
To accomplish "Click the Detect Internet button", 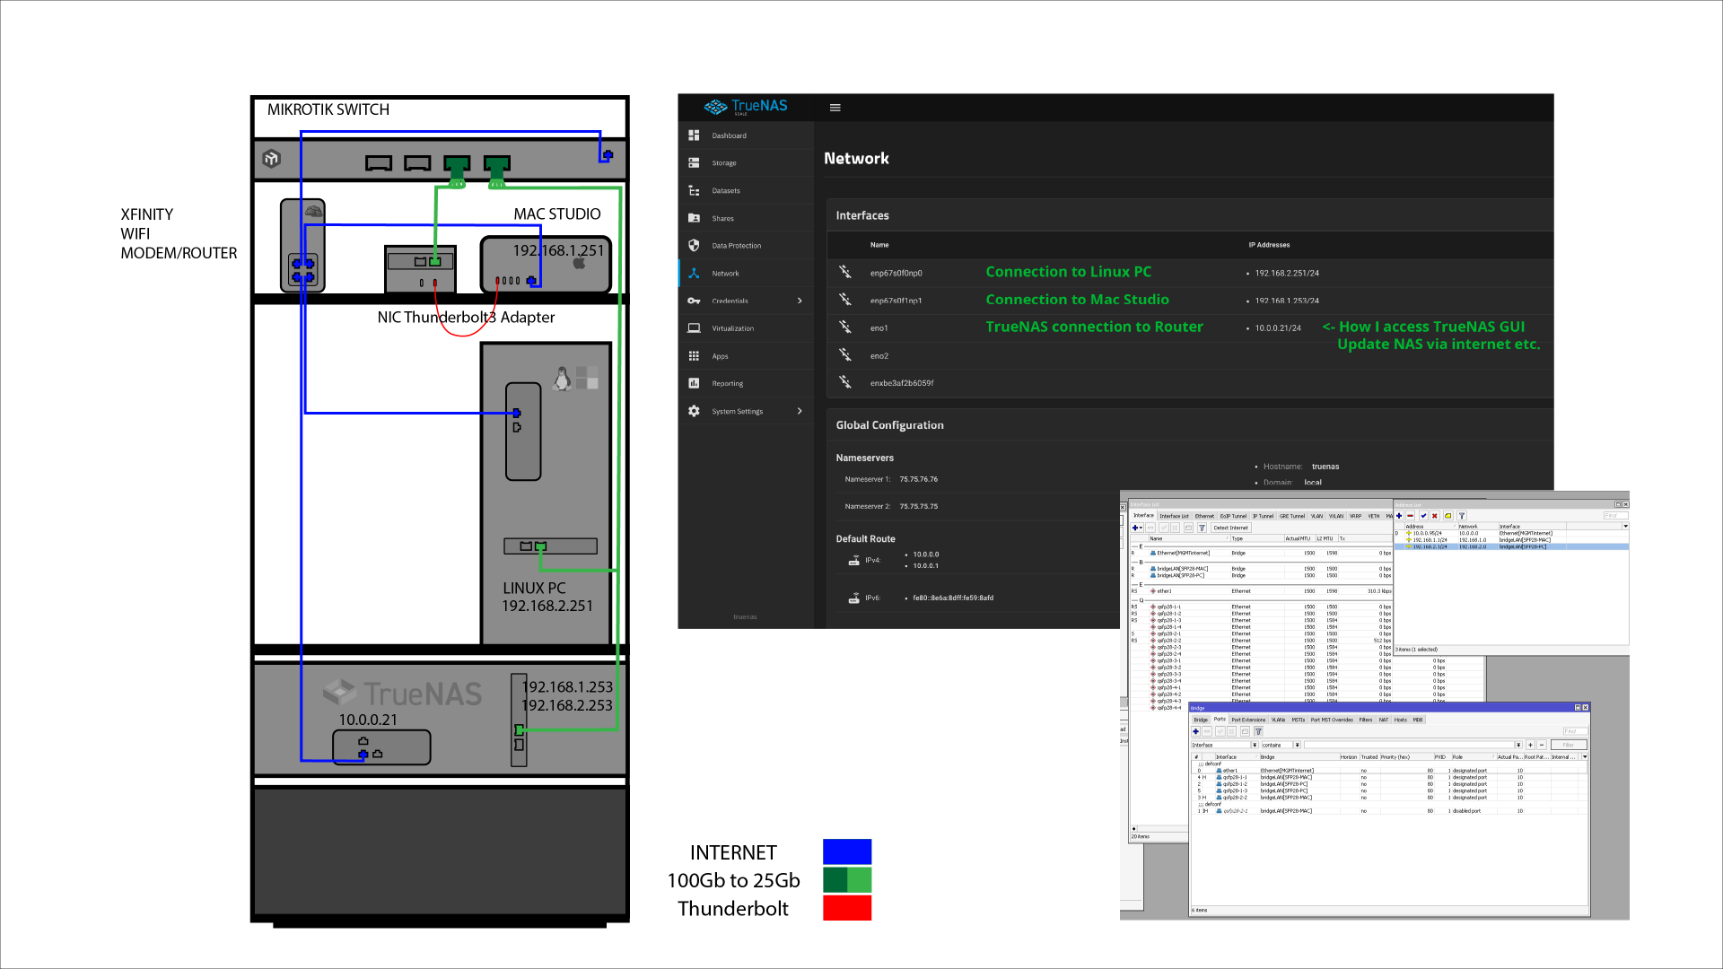I will [1230, 528].
